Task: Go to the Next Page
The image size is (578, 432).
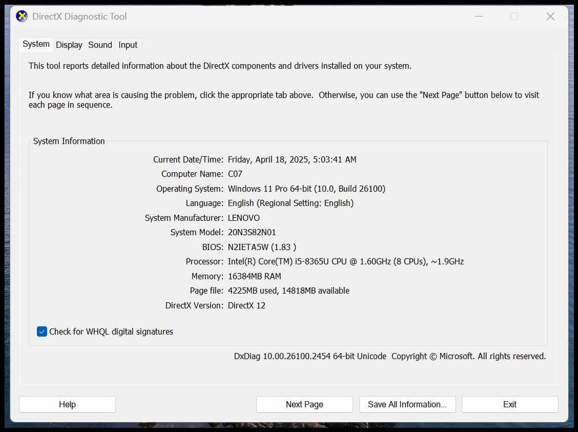Action: pyautogui.click(x=304, y=404)
